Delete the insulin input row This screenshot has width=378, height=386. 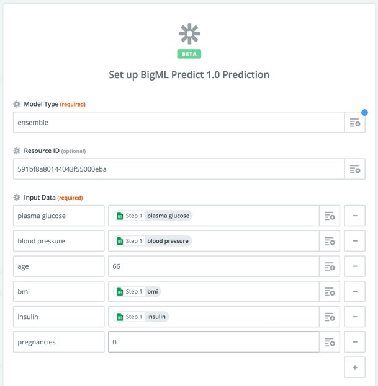coord(355,317)
